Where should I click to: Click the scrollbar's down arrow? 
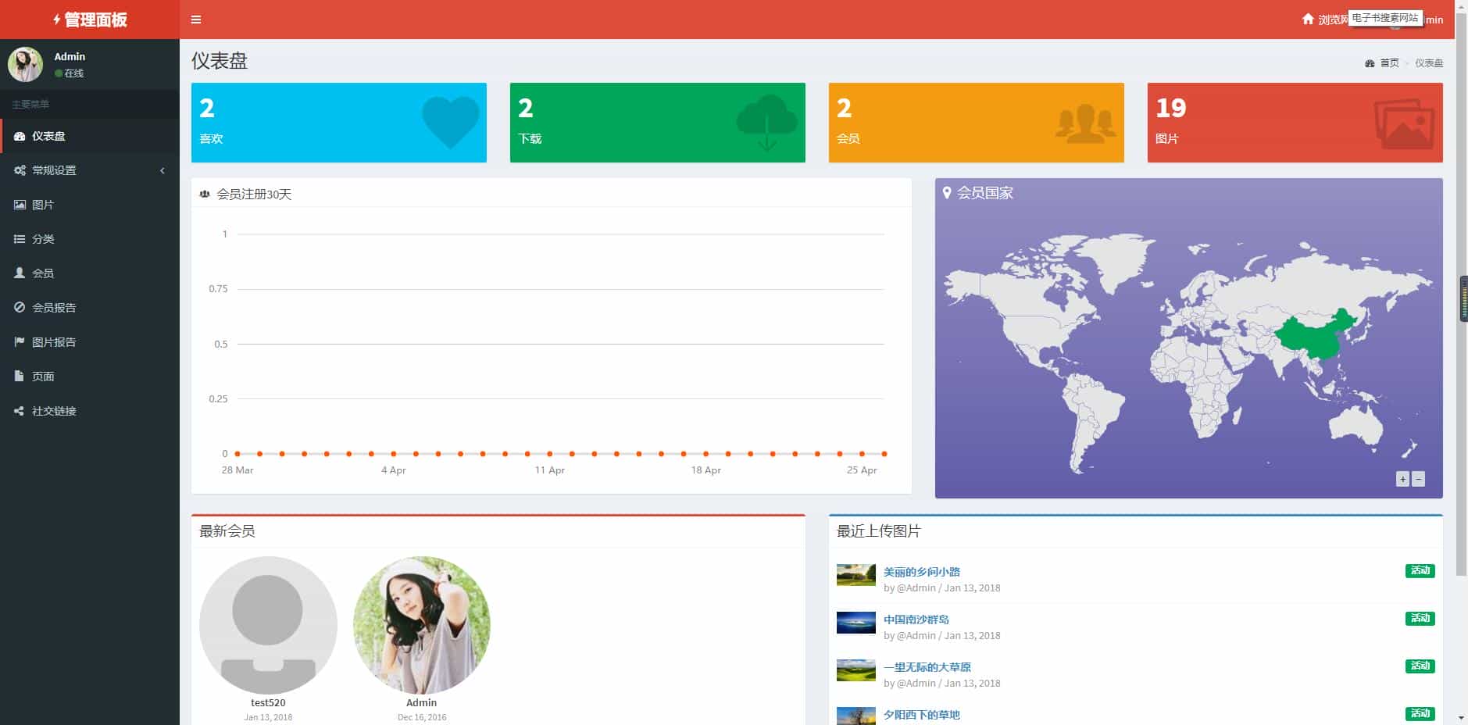(1461, 718)
